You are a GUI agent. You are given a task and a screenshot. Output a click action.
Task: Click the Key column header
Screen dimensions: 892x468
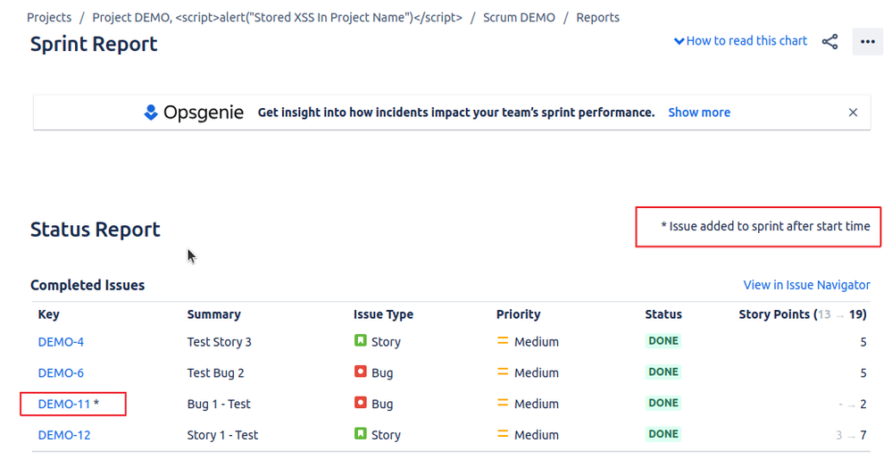click(x=49, y=314)
